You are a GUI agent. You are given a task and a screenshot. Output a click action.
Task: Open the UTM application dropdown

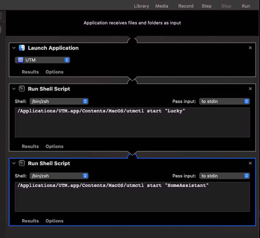pos(43,60)
